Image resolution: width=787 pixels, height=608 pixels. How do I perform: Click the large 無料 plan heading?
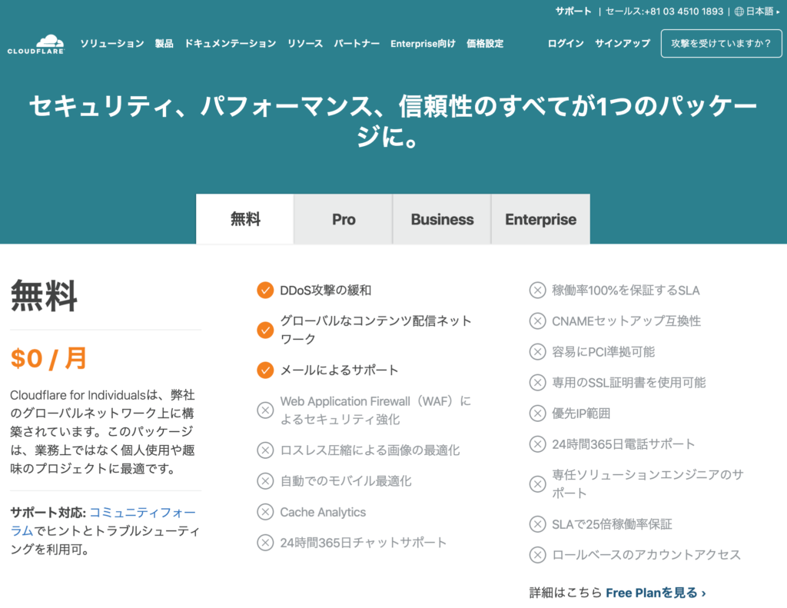tap(44, 296)
